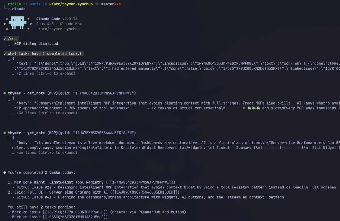Click the "thymer - get_note (MCP)" call with guid 1FYMA8C42D3JMPNSGXPCMPFMWE

click(x=72, y=93)
